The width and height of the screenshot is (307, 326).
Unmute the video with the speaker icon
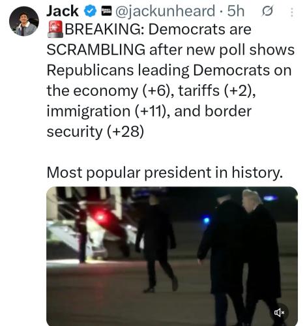tap(279, 312)
